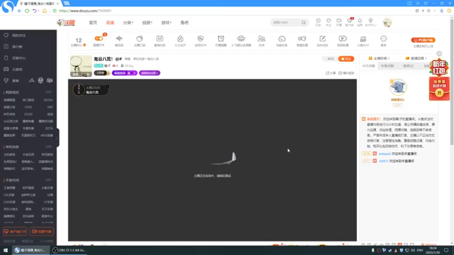Viewport: 454px width, 255px height.
Task: Open the 客户端 icon with red badge
Action: point(350,21)
